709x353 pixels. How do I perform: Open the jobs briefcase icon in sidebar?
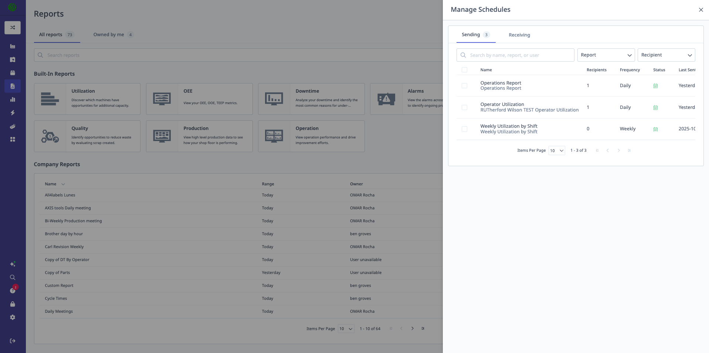pos(13,73)
